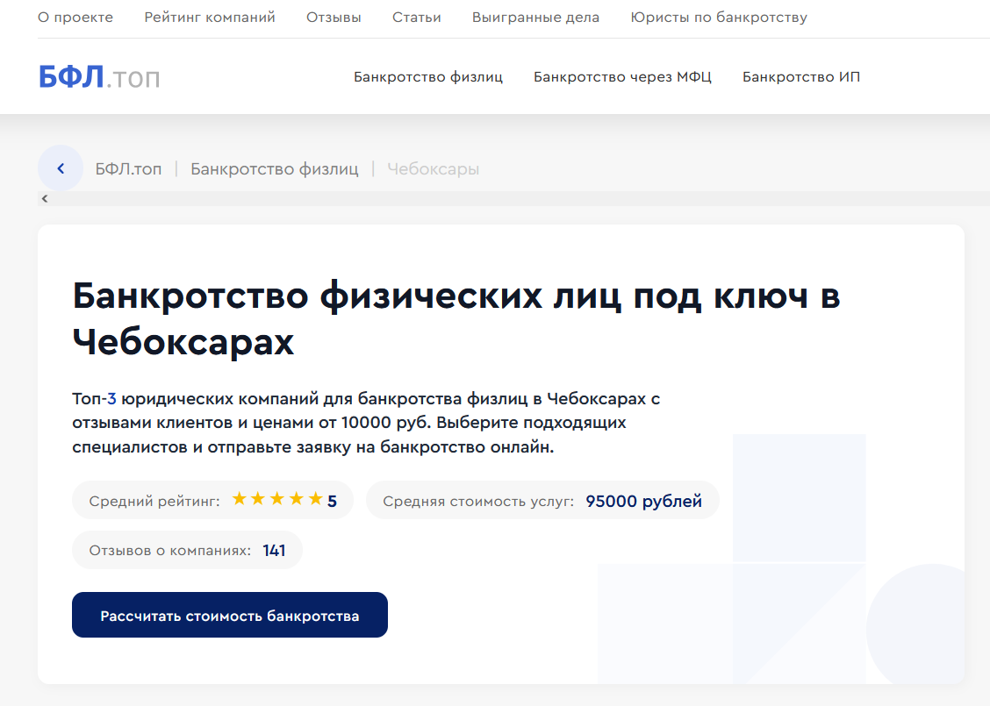990x706 pixels.
Task: Click the Средний рейтинг label
Action: 154,501
